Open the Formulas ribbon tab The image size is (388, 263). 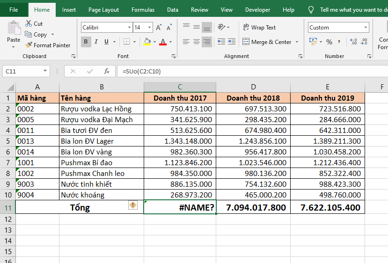click(x=143, y=10)
